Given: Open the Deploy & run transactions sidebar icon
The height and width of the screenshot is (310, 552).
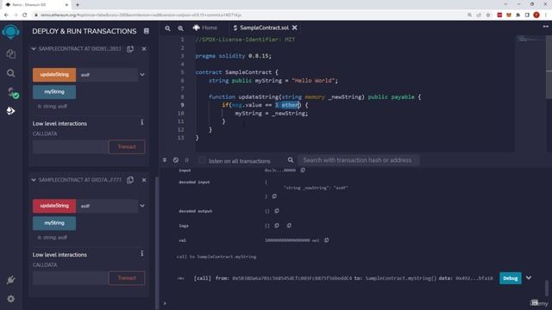Looking at the screenshot, I should 10,111.
